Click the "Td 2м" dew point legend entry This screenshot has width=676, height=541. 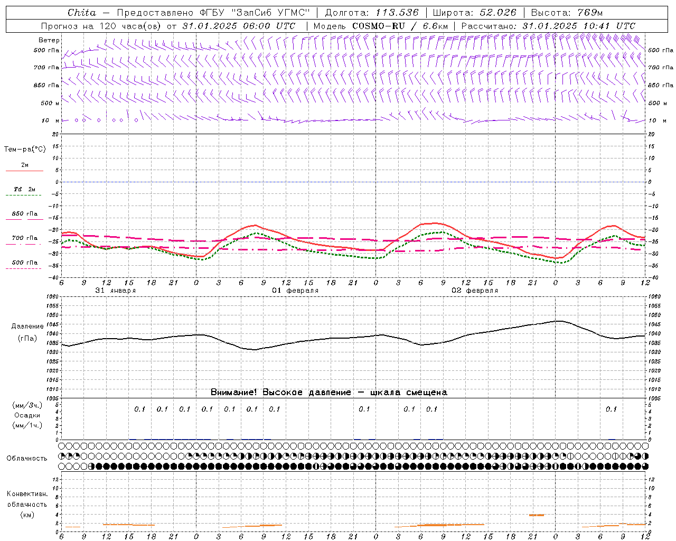pyautogui.click(x=24, y=189)
